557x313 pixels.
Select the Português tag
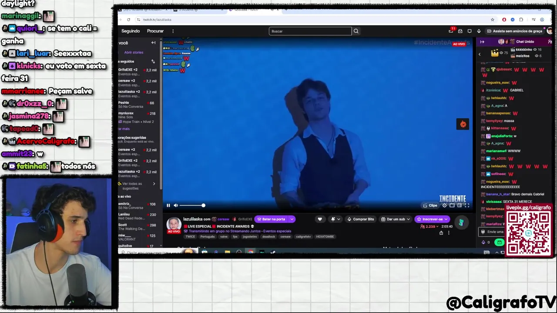(208, 236)
